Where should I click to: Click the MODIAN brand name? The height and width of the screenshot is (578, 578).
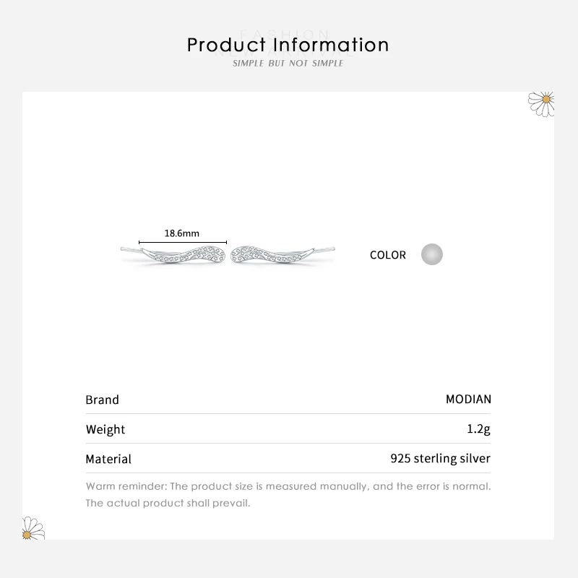[468, 400]
